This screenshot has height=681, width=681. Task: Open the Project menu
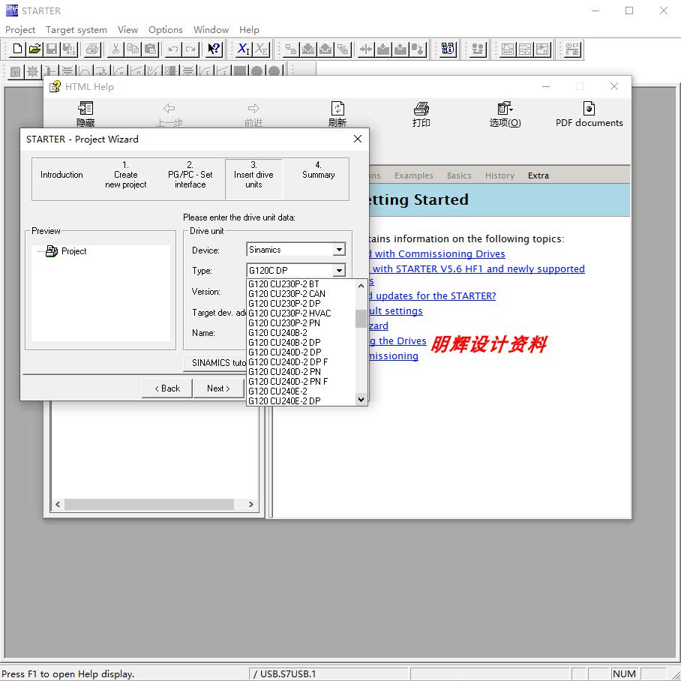point(20,29)
